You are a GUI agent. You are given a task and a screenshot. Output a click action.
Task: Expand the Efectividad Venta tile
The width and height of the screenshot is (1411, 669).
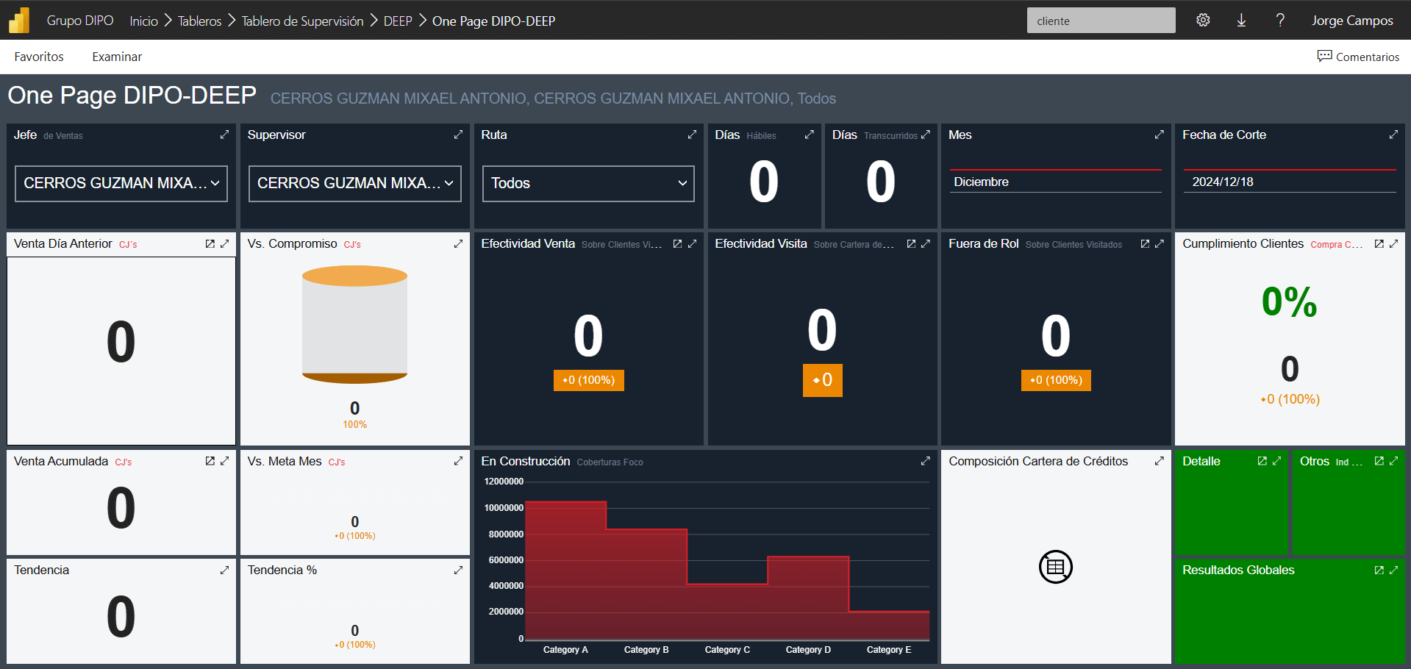[692, 243]
